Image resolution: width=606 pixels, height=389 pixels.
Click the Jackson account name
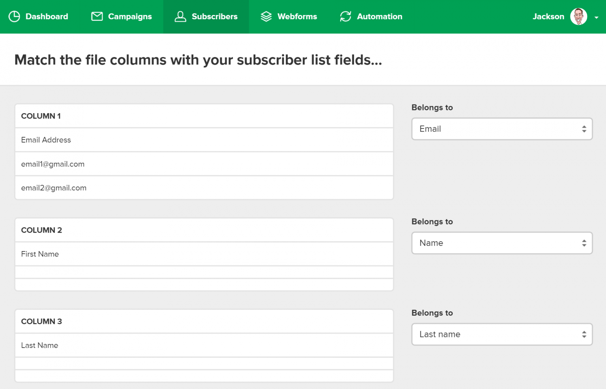548,17
